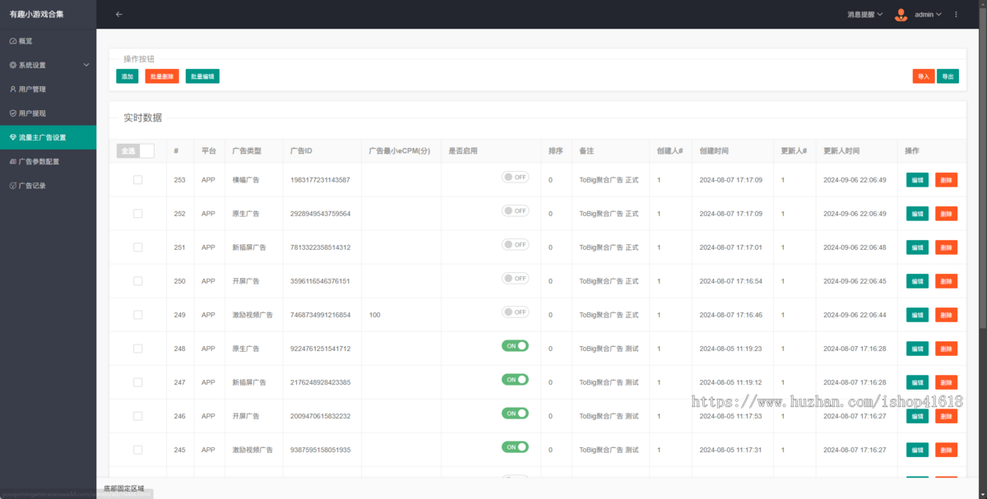Click the 有趣小游戏合集 site title
987x499 pixels.
point(36,14)
